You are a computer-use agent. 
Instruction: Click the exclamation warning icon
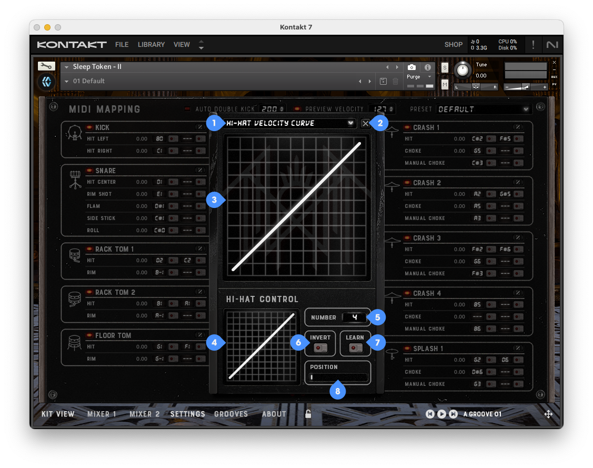533,45
